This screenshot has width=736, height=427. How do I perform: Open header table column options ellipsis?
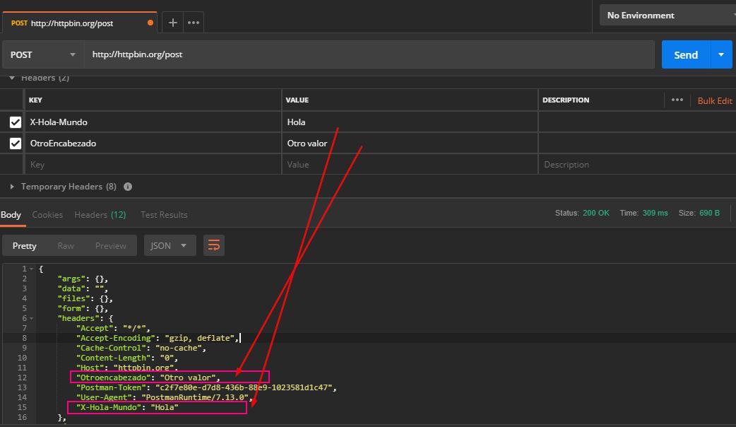point(677,100)
